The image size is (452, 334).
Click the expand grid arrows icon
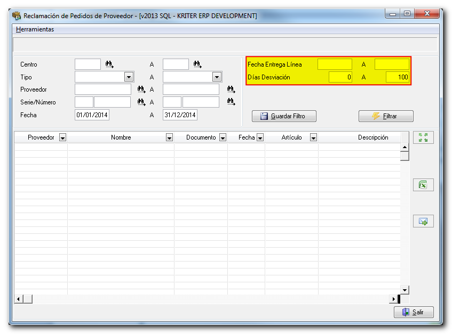tap(423, 137)
